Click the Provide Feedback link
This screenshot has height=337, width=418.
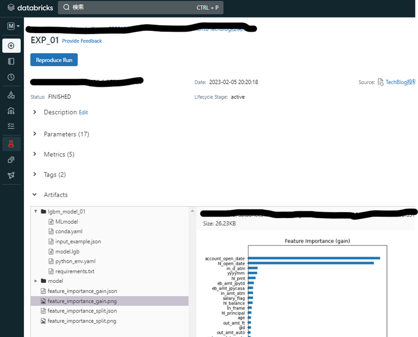coord(82,41)
